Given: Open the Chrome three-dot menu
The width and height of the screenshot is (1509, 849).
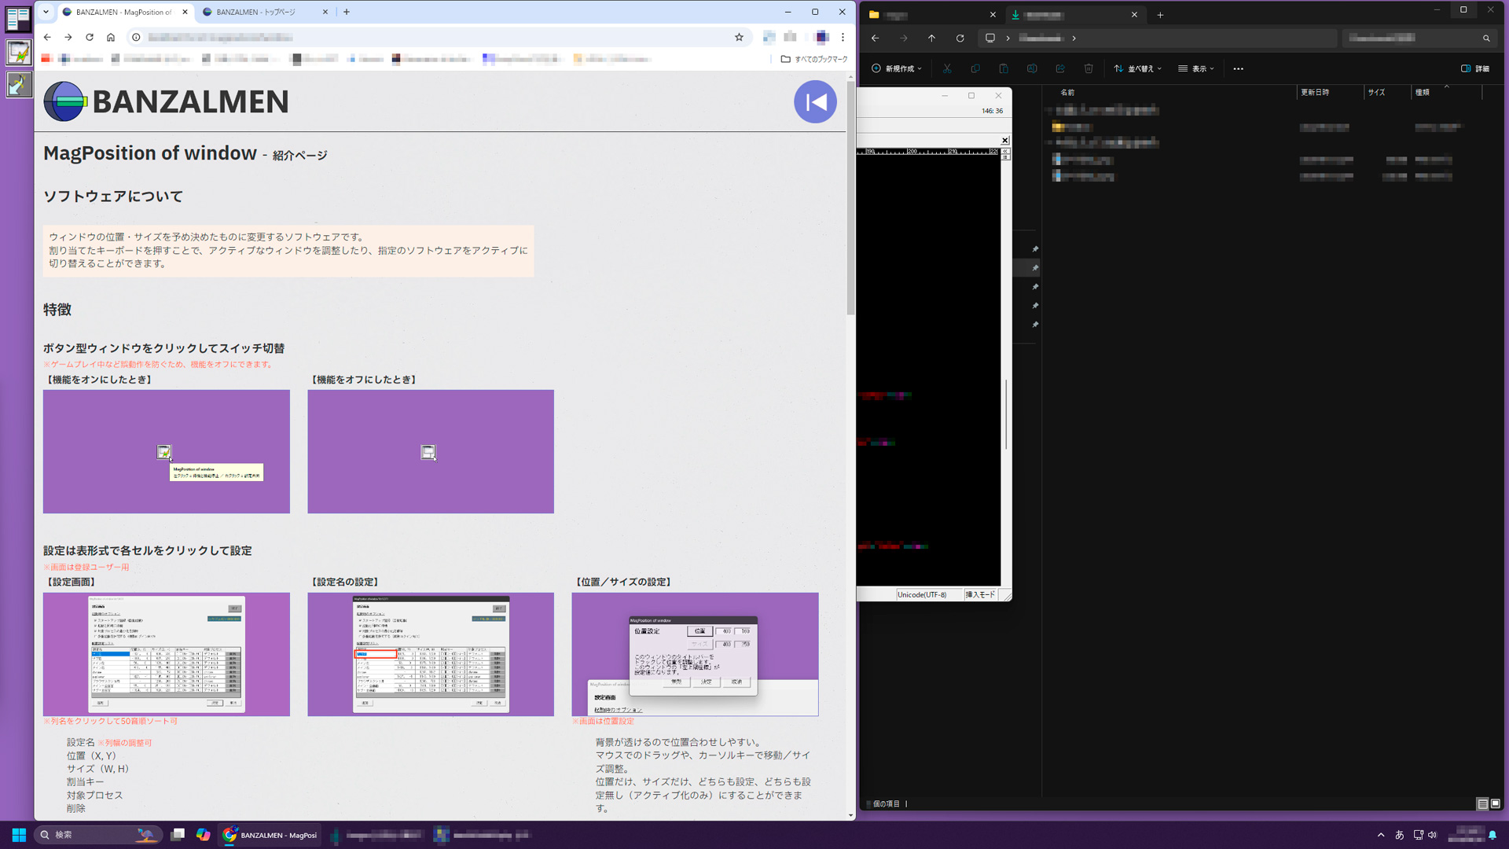Looking at the screenshot, I should click(843, 37).
